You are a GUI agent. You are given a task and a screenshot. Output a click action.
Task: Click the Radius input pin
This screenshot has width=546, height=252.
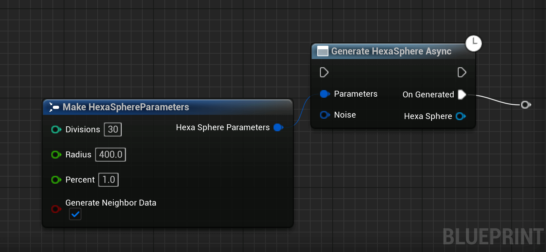(56, 155)
